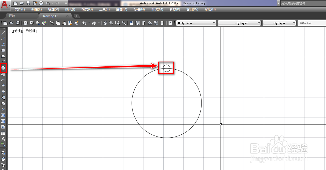Select the Line tool in draw toolbar

[x=3, y=33]
